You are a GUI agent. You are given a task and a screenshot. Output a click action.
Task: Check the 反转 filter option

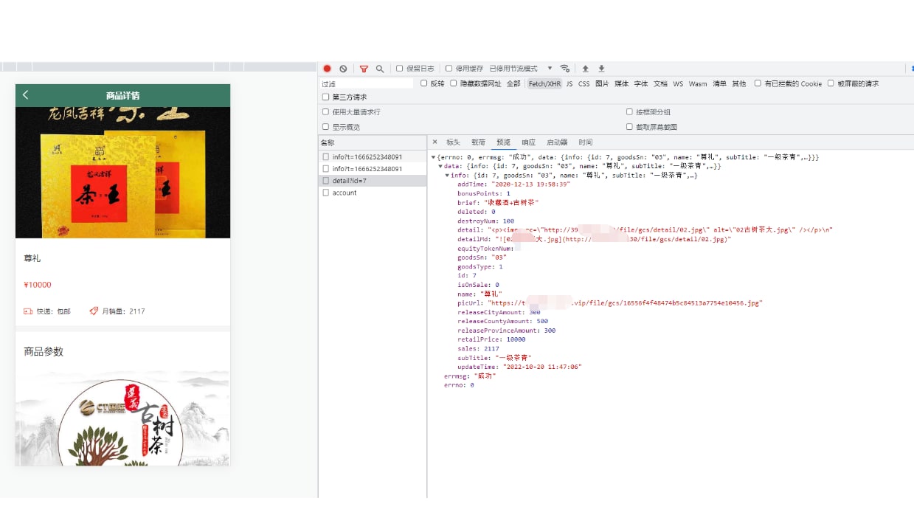click(424, 83)
